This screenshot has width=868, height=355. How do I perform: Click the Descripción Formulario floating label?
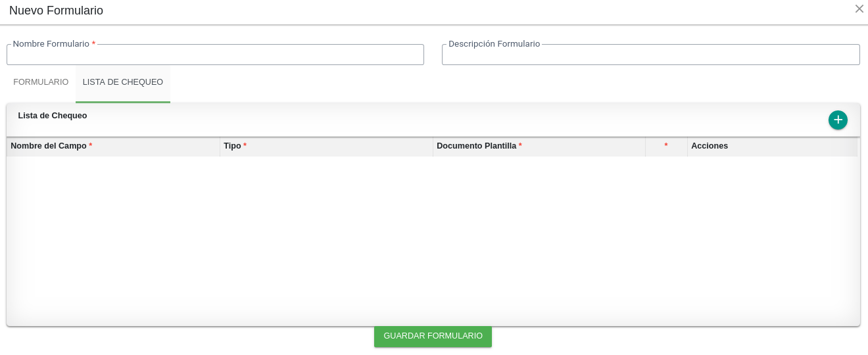click(x=494, y=44)
